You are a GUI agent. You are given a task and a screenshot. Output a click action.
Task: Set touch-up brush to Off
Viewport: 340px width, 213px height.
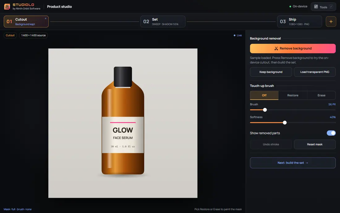tap(264, 95)
